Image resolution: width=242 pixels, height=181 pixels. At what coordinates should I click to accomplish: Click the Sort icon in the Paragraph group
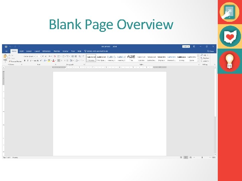[x=80, y=56]
